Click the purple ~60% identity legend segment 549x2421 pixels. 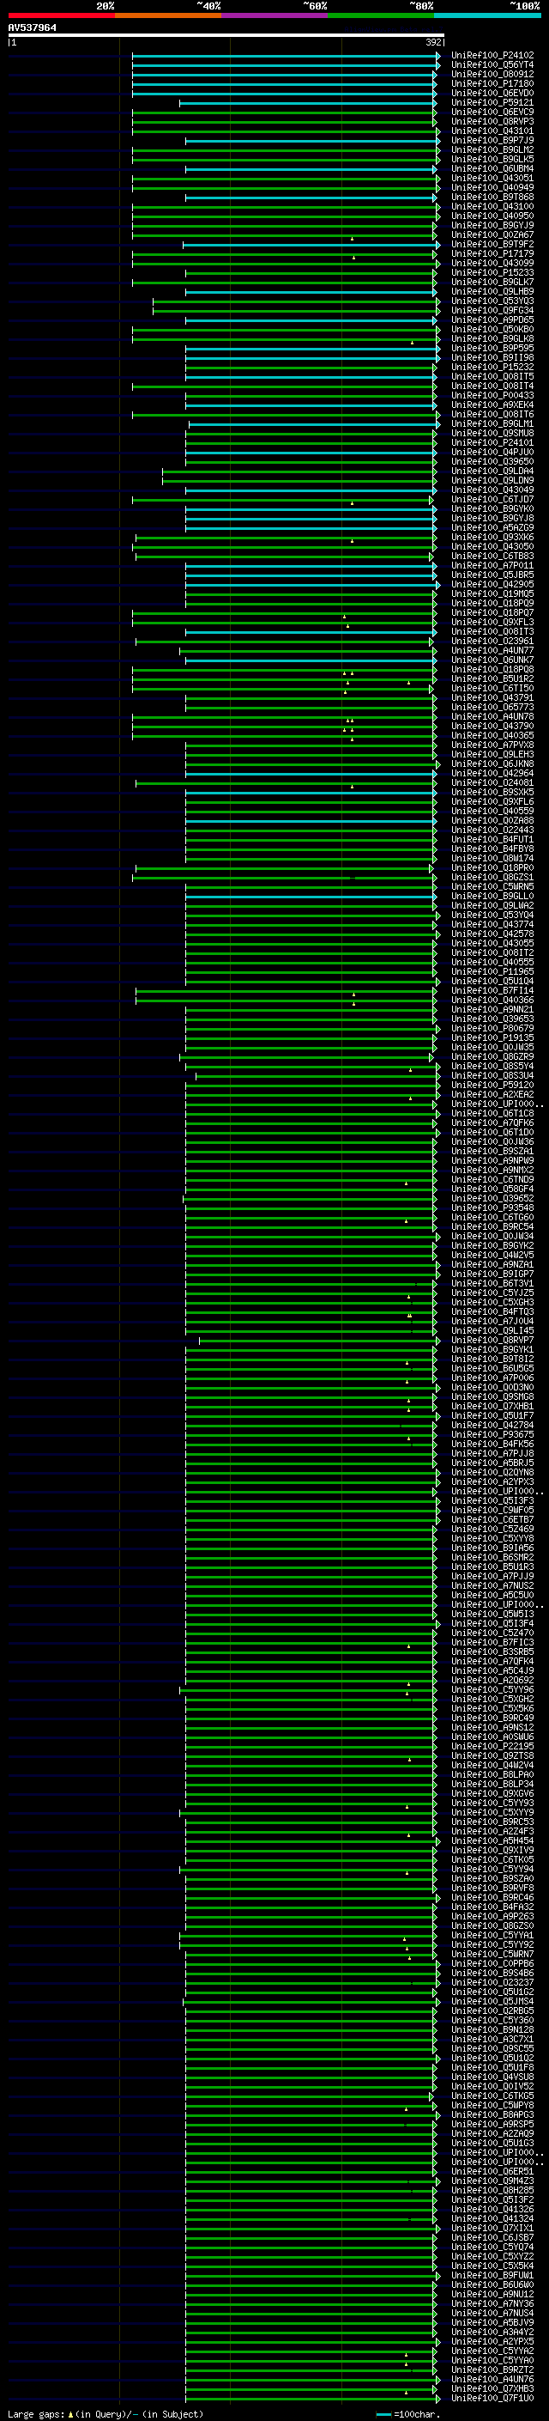(x=275, y=15)
